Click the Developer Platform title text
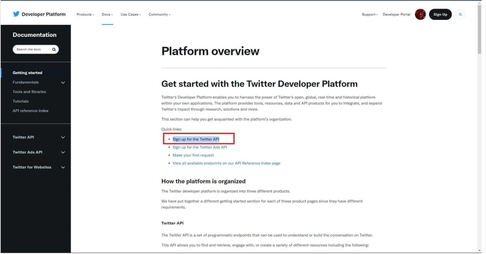486x254 pixels. pyautogui.click(x=44, y=14)
